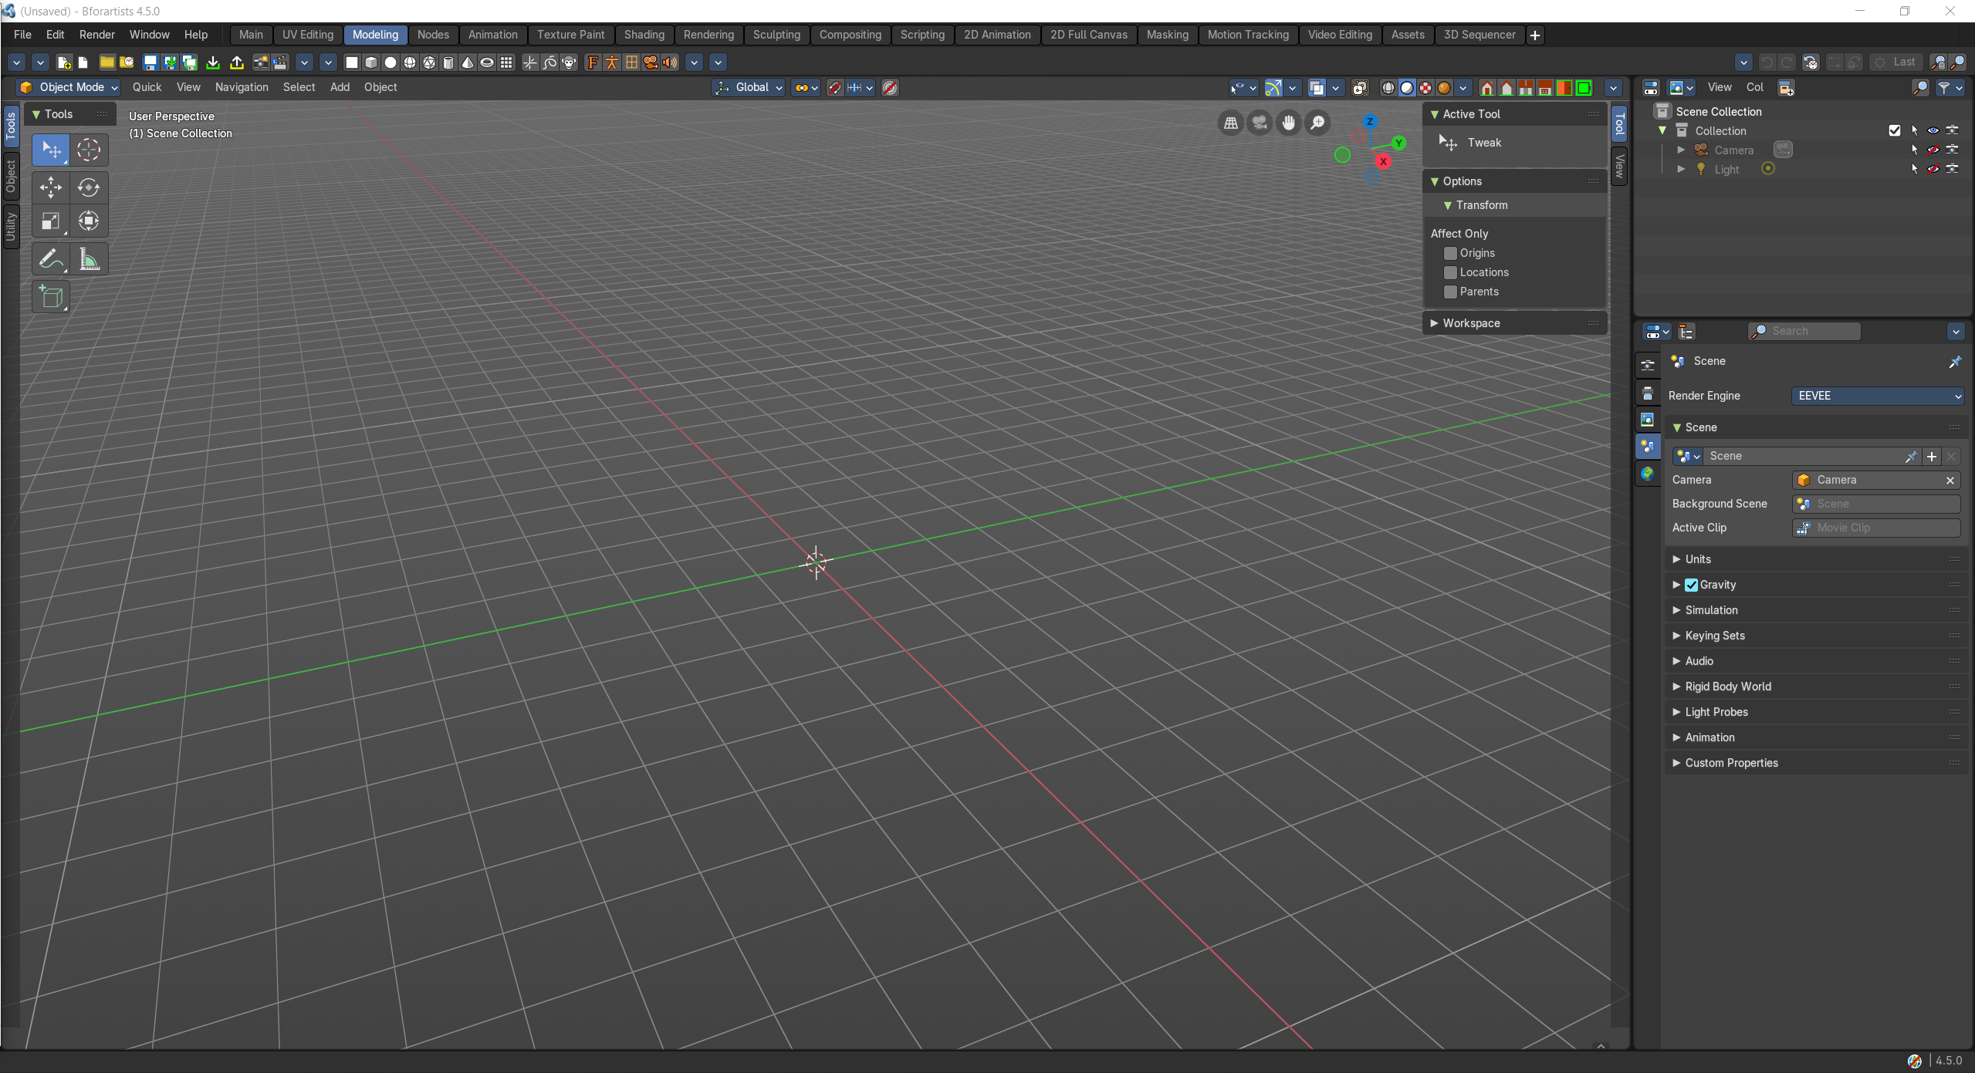Add a cone mesh primitive
Screen dimensions: 1975x1073
[468, 62]
